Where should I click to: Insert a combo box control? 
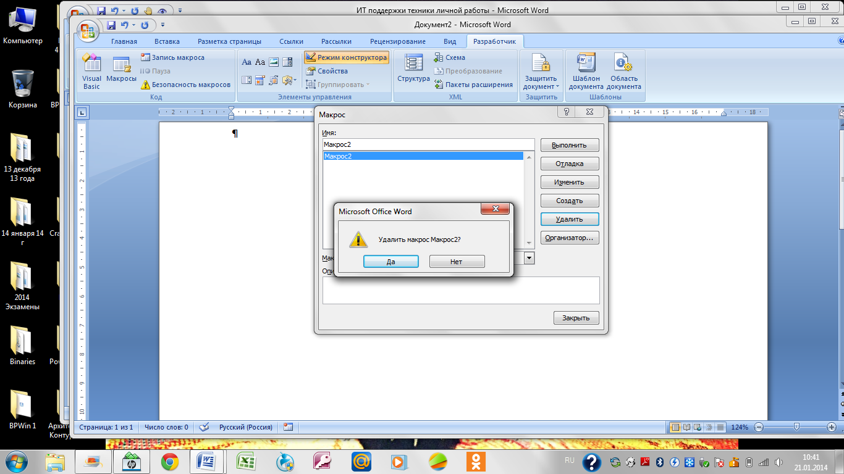(287, 62)
